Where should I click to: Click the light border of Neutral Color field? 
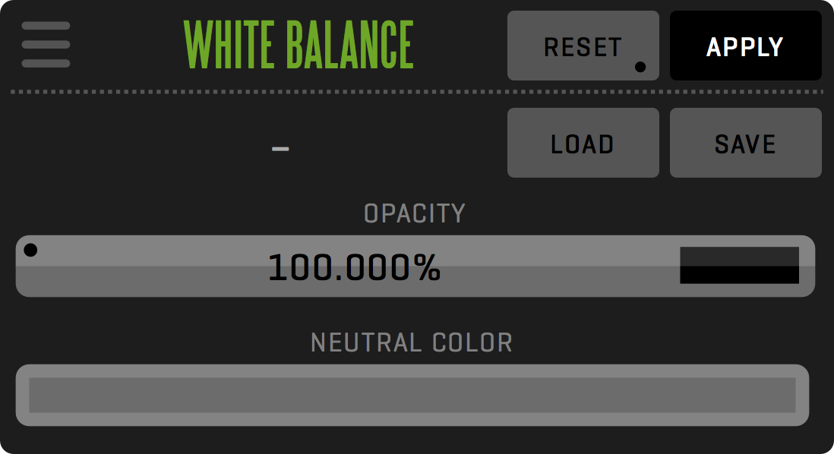[x=412, y=370]
